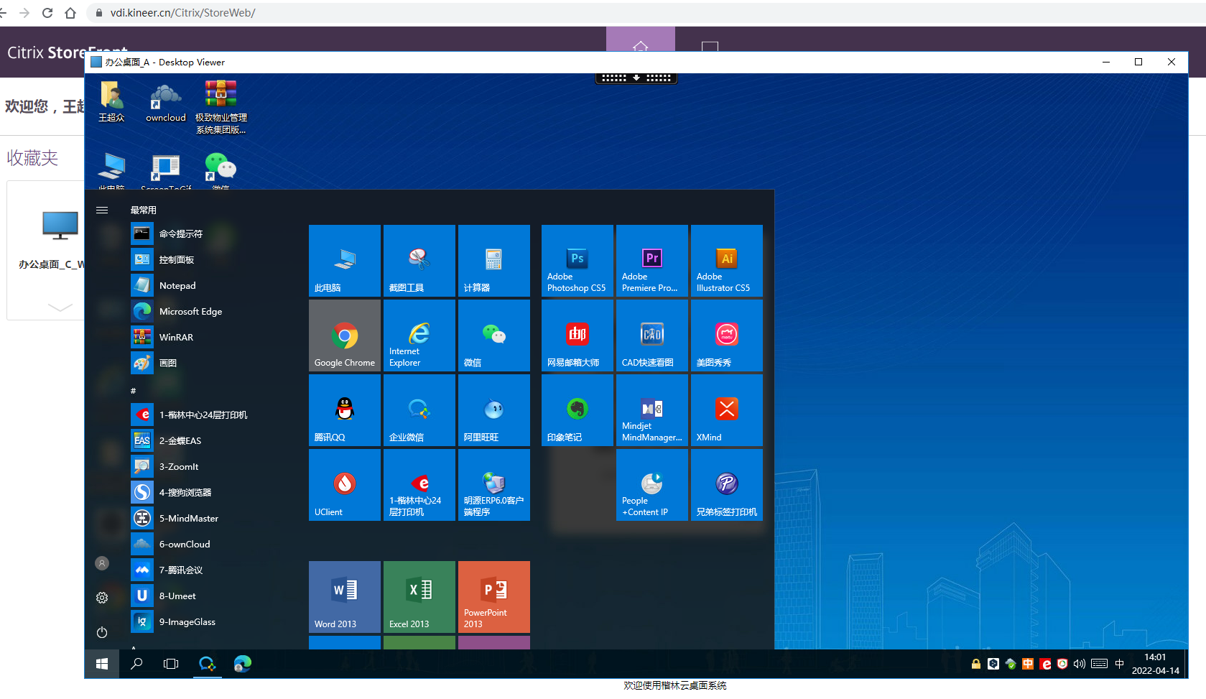This screenshot has height=699, width=1206.
Task: Open 截图工具 snipping tool tile
Action: pyautogui.click(x=419, y=261)
